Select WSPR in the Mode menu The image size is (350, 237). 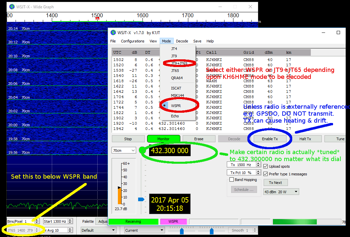point(178,106)
